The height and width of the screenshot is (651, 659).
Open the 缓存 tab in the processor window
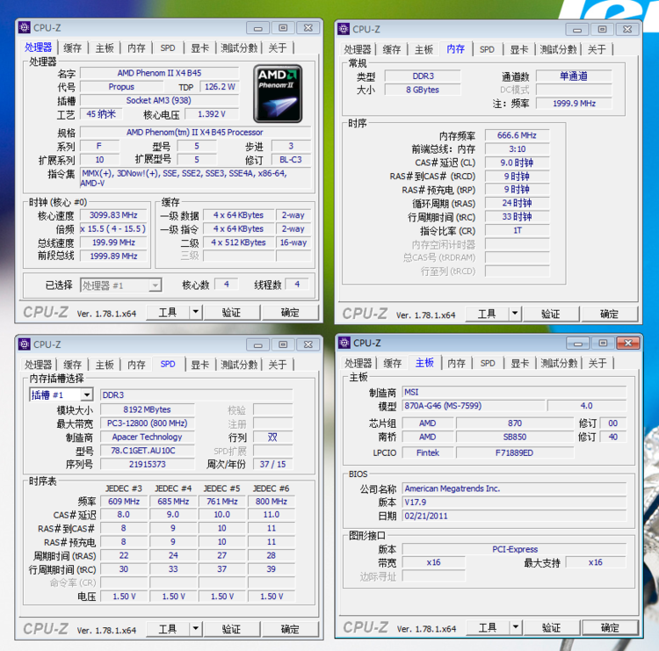72,48
